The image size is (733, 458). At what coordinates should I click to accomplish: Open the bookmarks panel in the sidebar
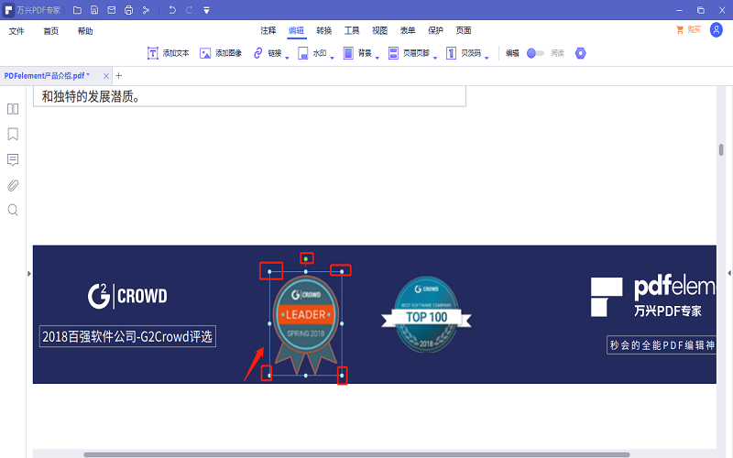pos(13,135)
